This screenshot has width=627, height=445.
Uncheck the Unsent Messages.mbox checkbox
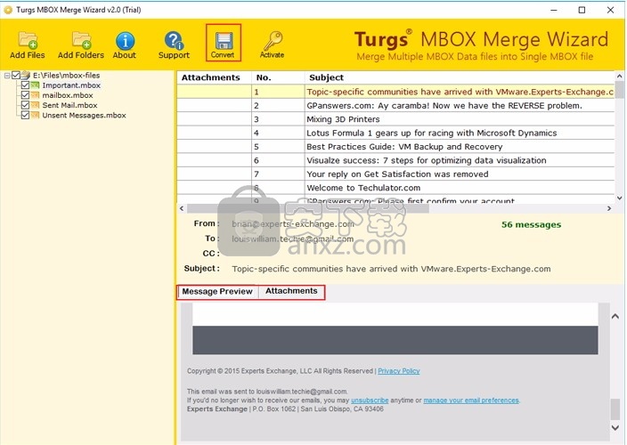pos(25,115)
